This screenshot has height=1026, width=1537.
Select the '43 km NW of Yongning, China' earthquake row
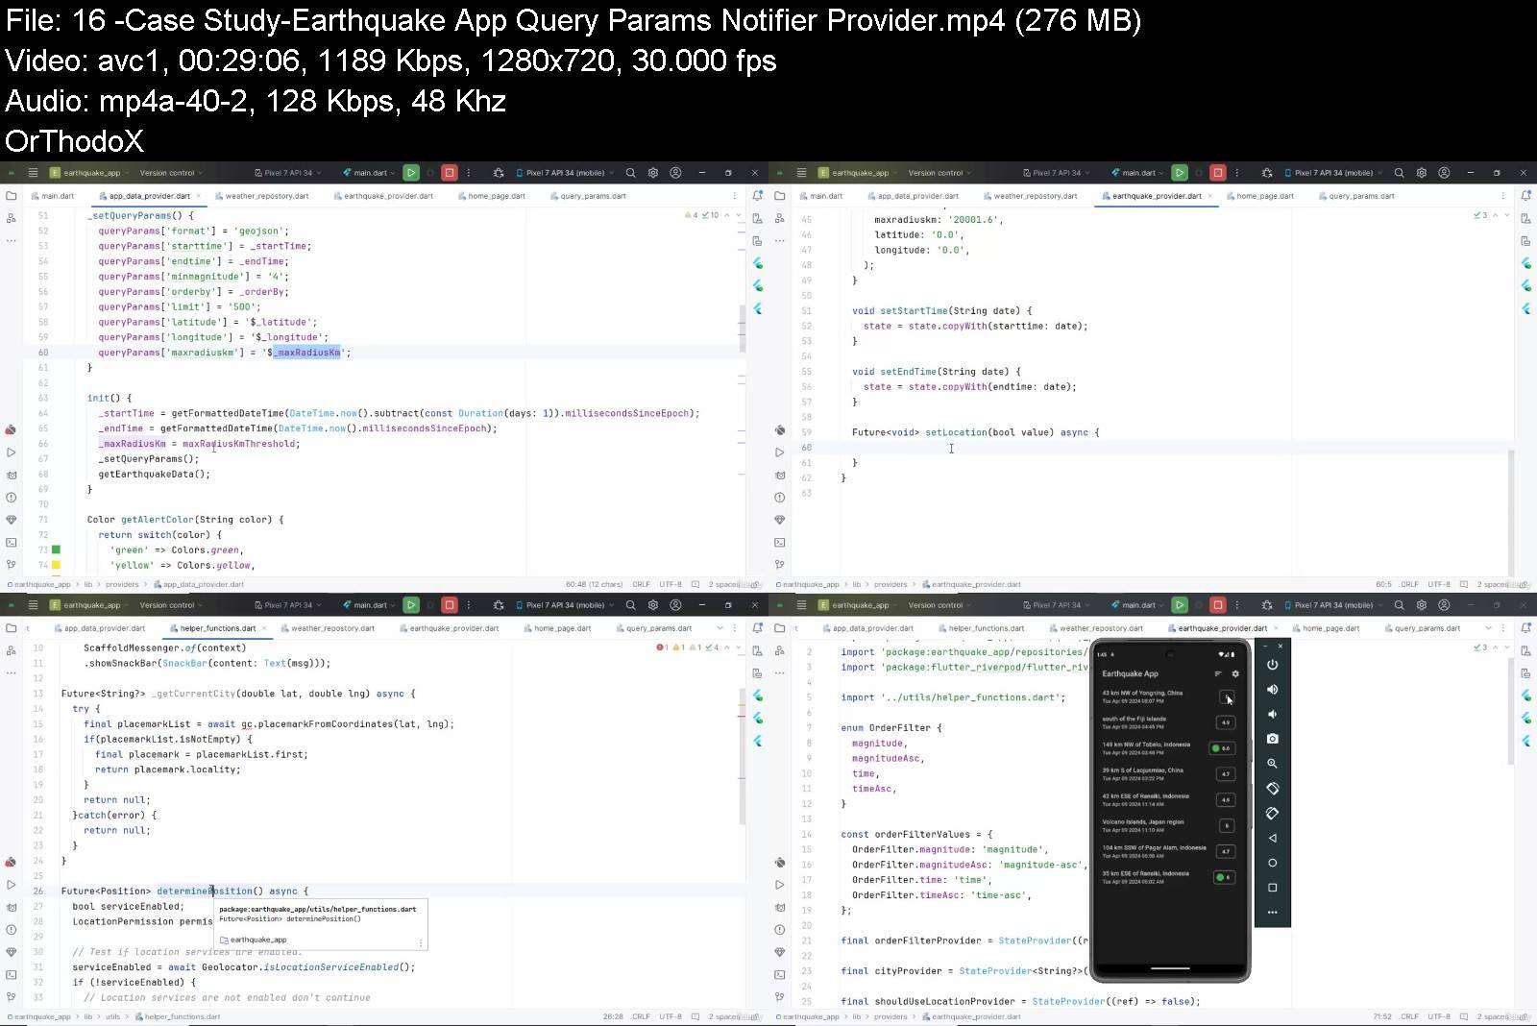tap(1170, 696)
